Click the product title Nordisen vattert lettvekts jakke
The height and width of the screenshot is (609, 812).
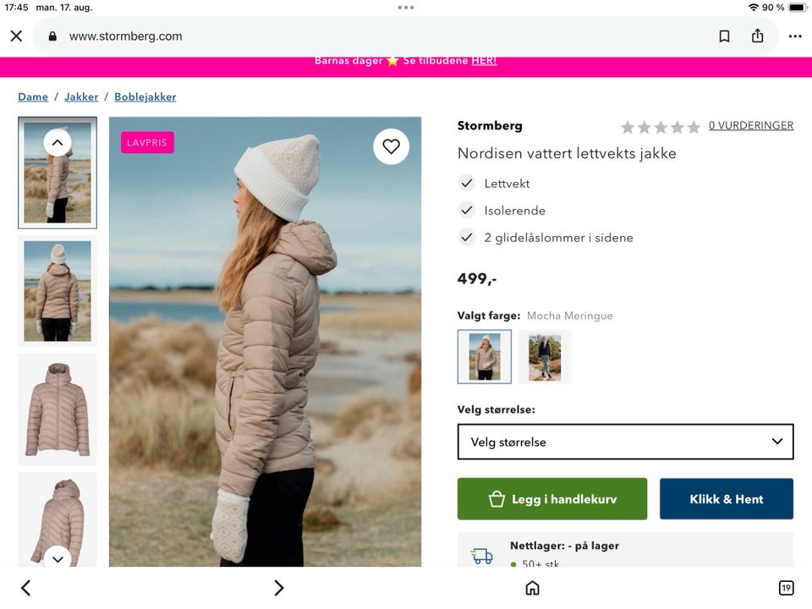(x=567, y=153)
